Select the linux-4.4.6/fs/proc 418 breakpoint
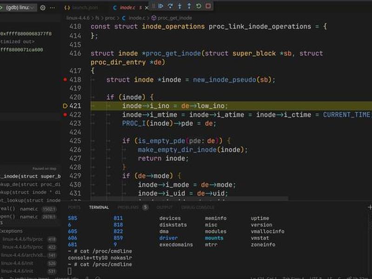Screen dimensions: 372x279 pos(29,239)
